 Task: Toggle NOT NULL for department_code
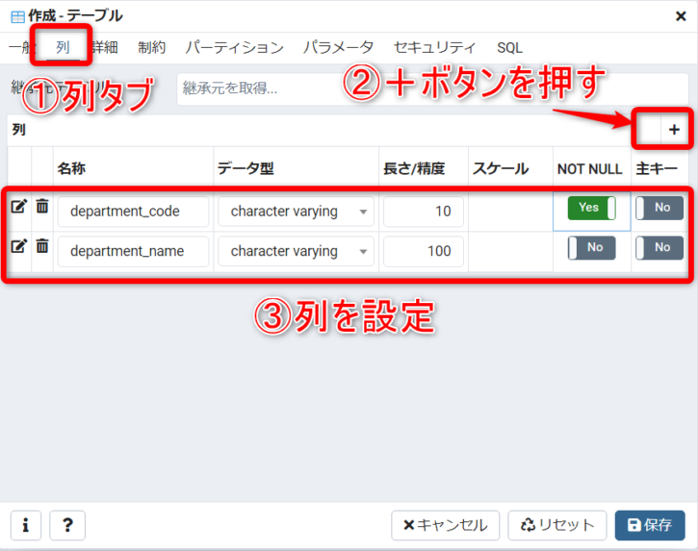[591, 208]
